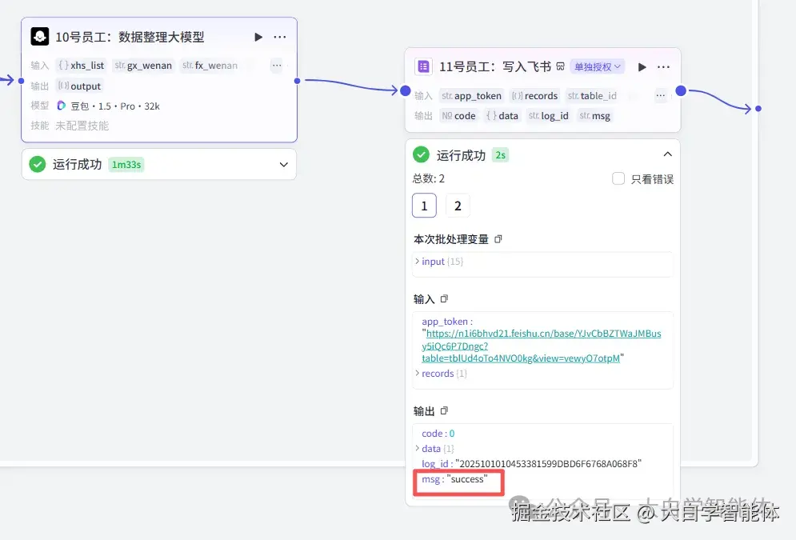
Task: Copy the 输出 section contents
Action: click(446, 410)
